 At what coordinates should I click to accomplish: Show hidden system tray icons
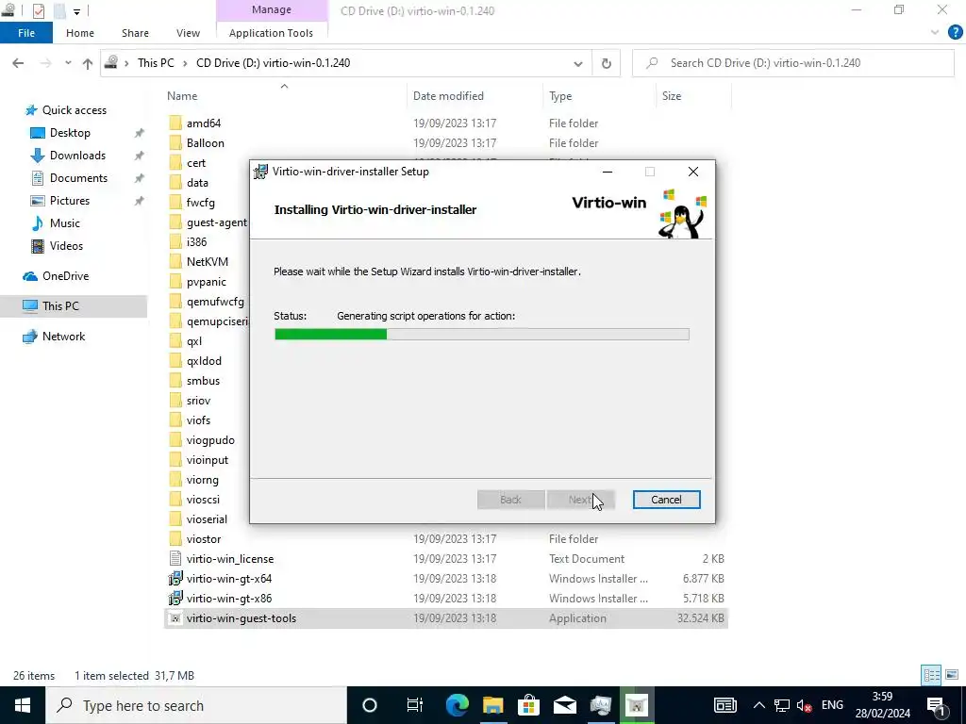pyautogui.click(x=759, y=705)
